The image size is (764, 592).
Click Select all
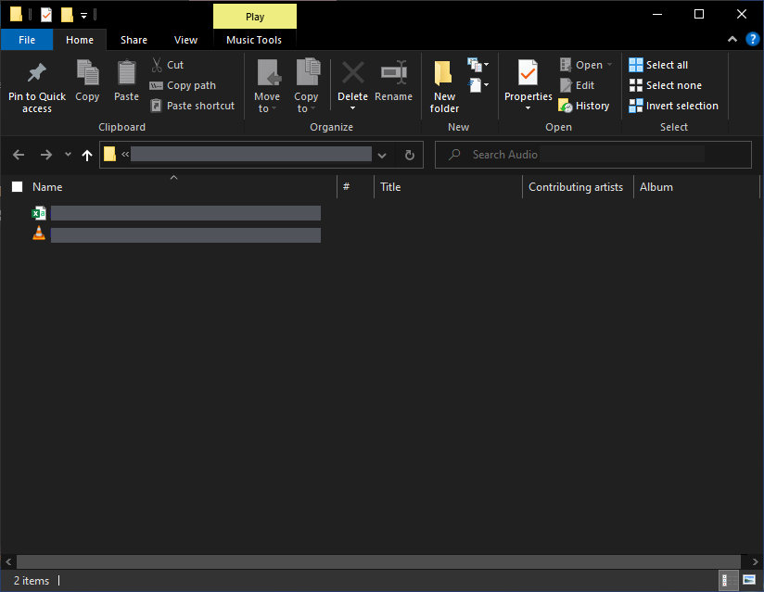(658, 65)
